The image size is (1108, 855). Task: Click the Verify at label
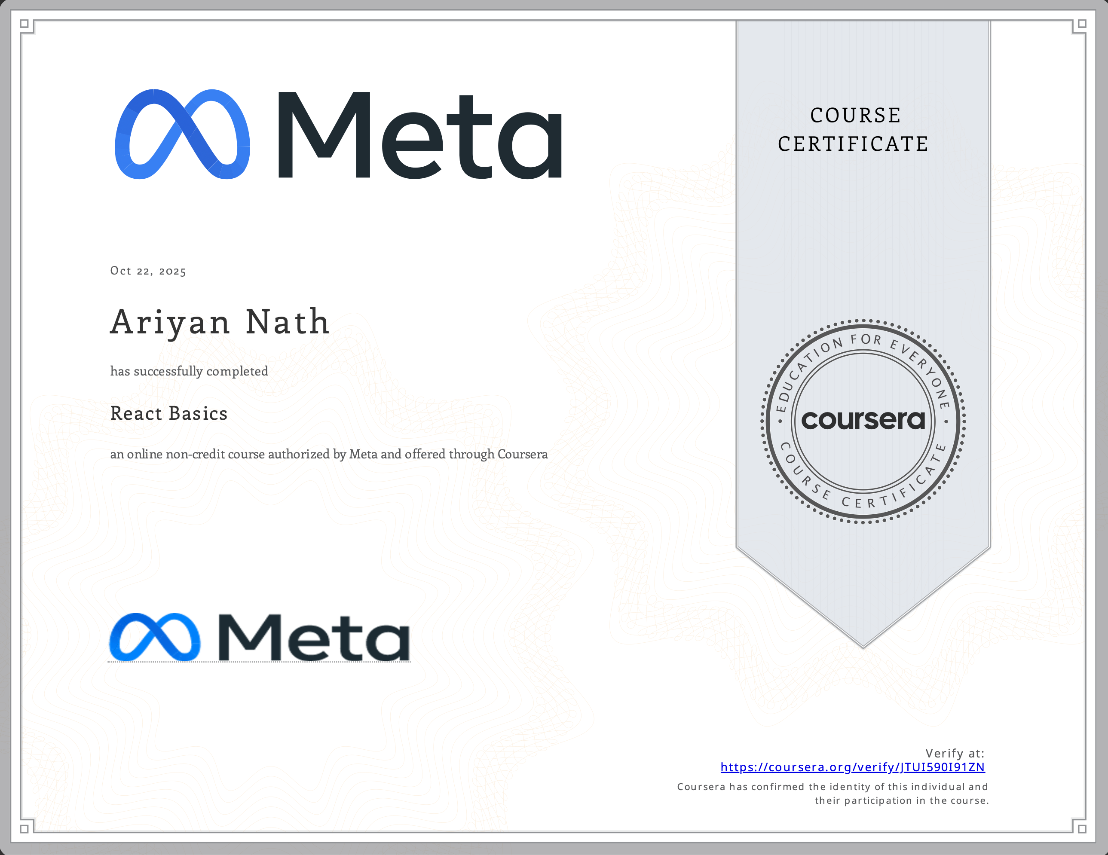coord(955,754)
